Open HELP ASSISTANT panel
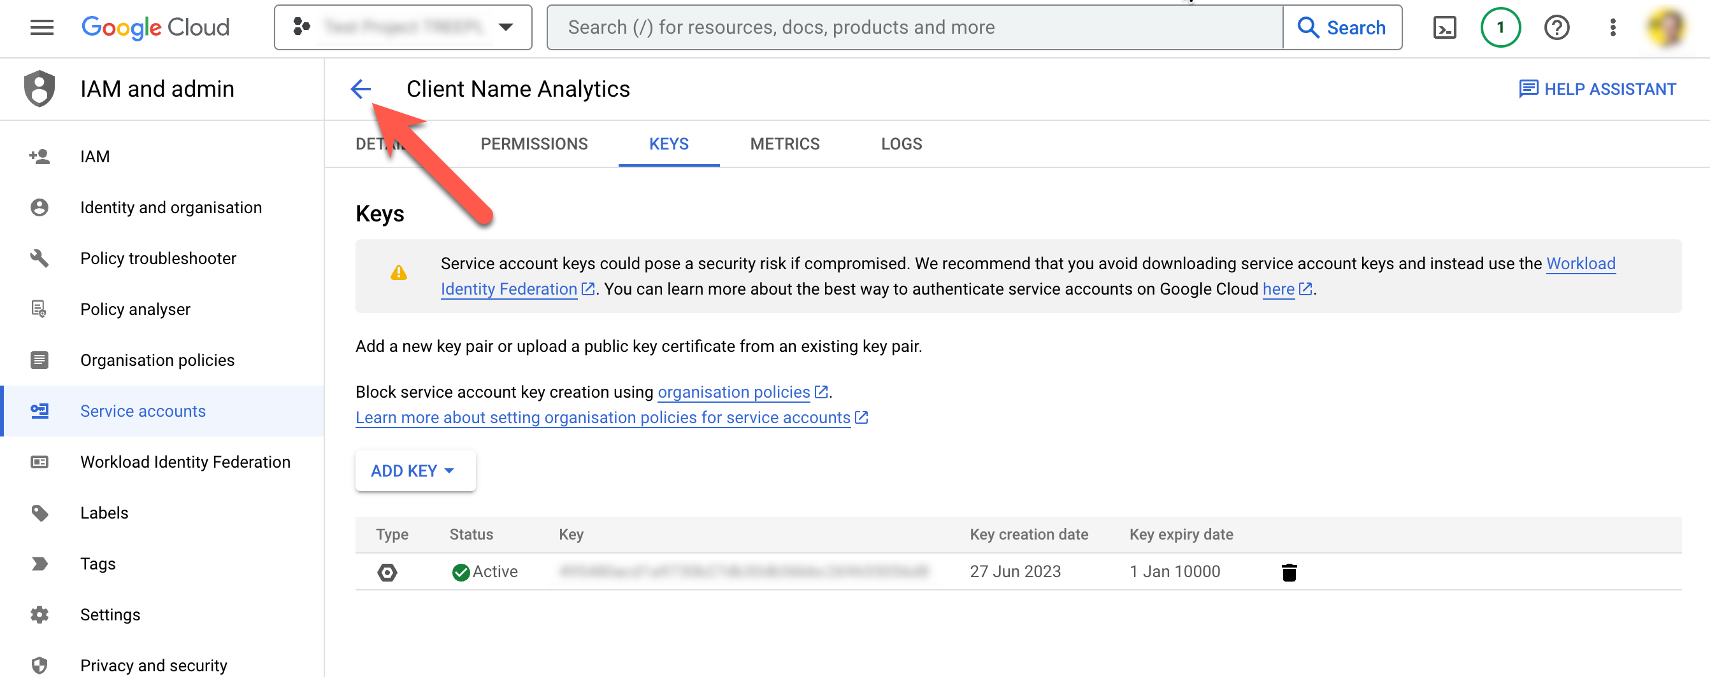This screenshot has width=1710, height=677. click(1597, 89)
